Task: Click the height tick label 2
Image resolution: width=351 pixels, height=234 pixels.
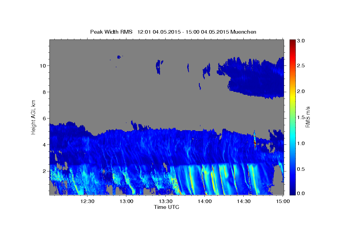Action: click(x=44, y=171)
